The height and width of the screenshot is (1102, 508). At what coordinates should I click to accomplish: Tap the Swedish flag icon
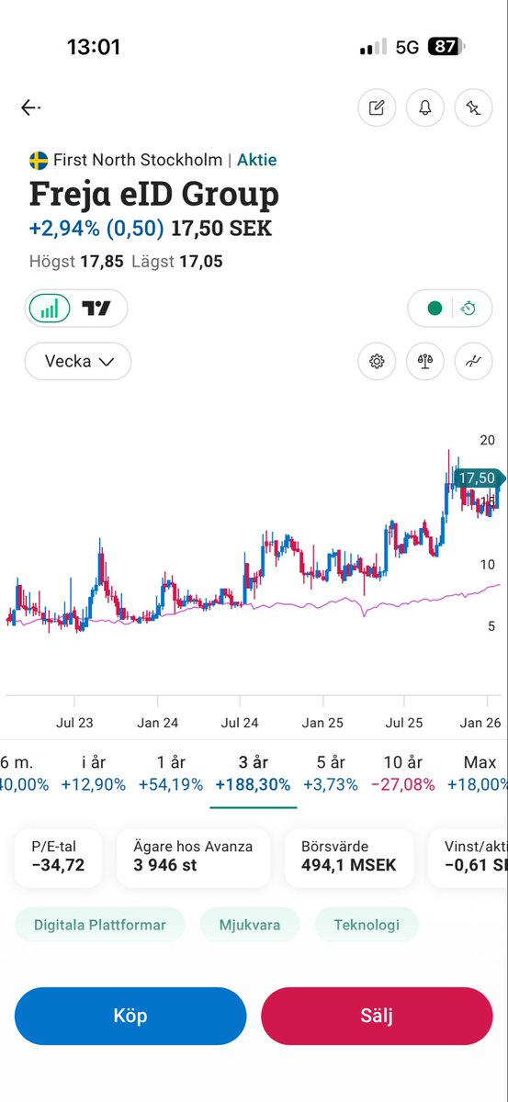pyautogui.click(x=39, y=161)
